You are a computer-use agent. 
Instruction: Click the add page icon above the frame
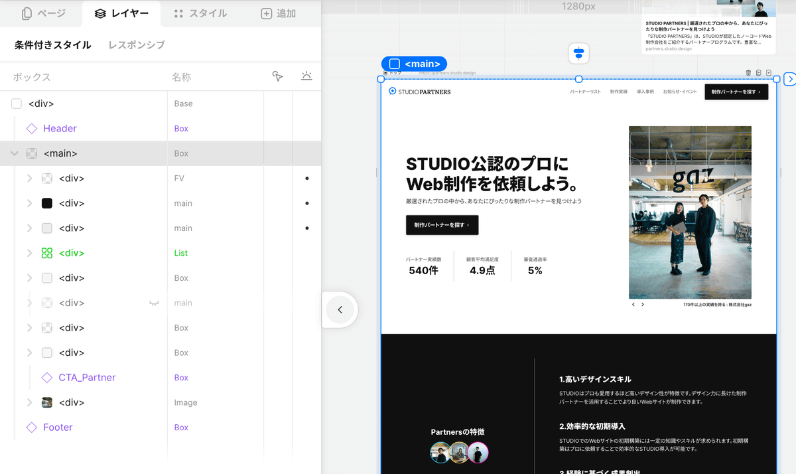pos(769,72)
